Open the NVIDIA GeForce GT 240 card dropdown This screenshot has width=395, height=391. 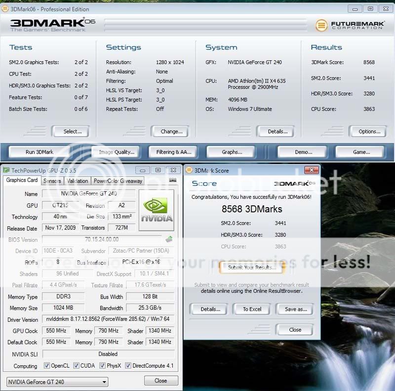click(57, 382)
